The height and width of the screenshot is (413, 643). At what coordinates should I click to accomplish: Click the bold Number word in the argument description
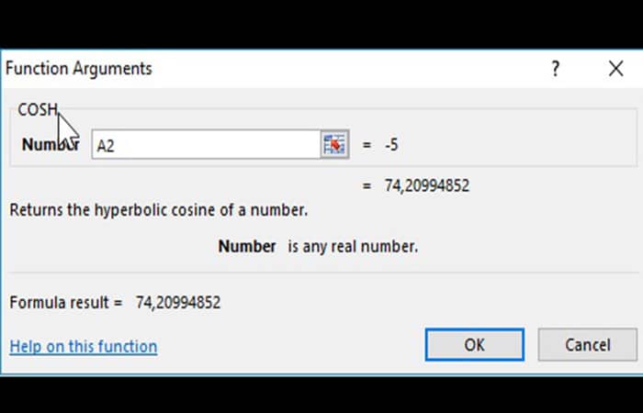pos(247,246)
